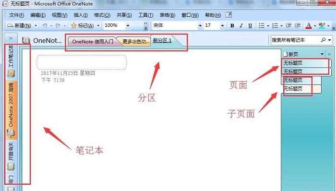The image size is (336, 191).
Task: Open the numbering style dropdown arrow
Action: click(281, 26)
